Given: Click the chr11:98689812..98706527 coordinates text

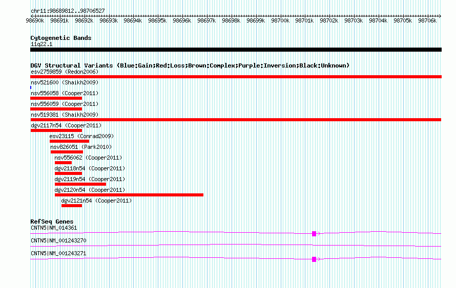Looking at the screenshot, I should pos(68,11).
